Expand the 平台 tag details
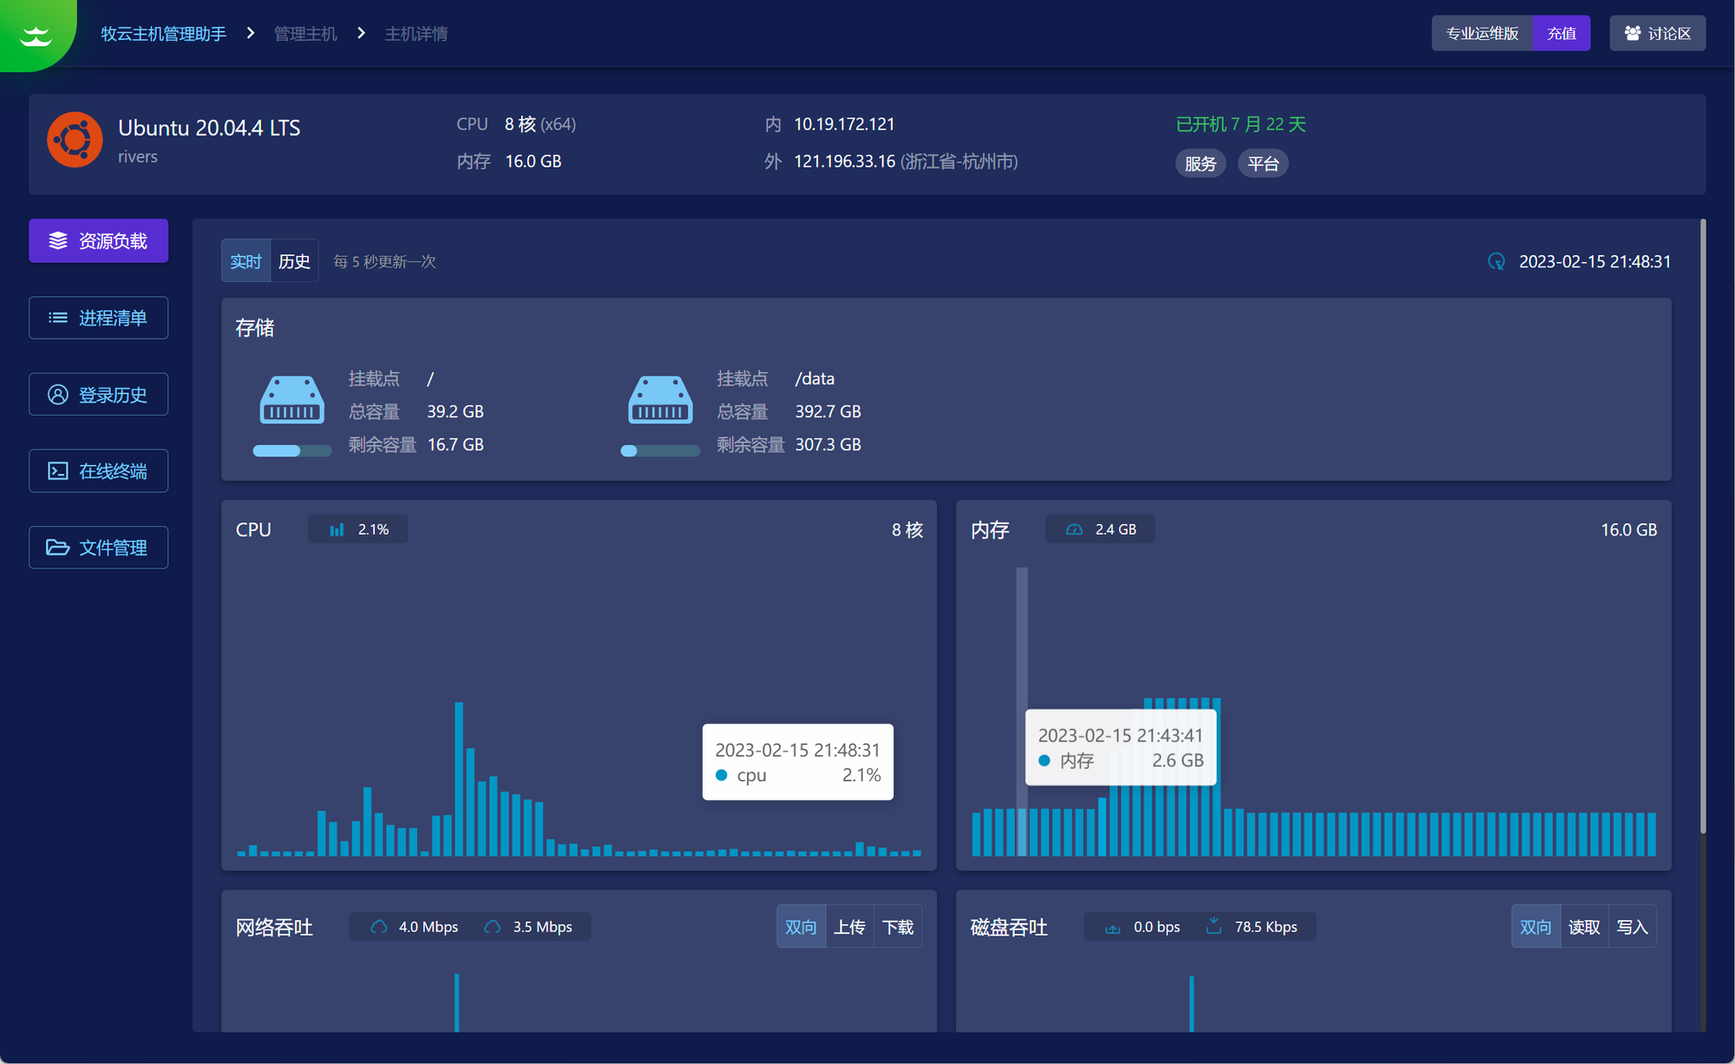 (1263, 163)
